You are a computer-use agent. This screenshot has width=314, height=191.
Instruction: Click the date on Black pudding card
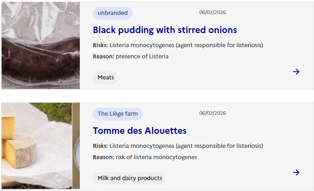coord(212,12)
